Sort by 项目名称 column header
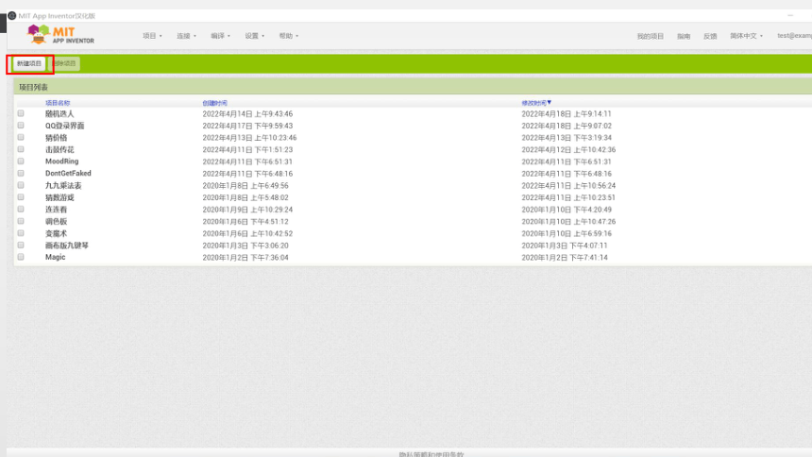The width and height of the screenshot is (812, 457). tap(58, 103)
